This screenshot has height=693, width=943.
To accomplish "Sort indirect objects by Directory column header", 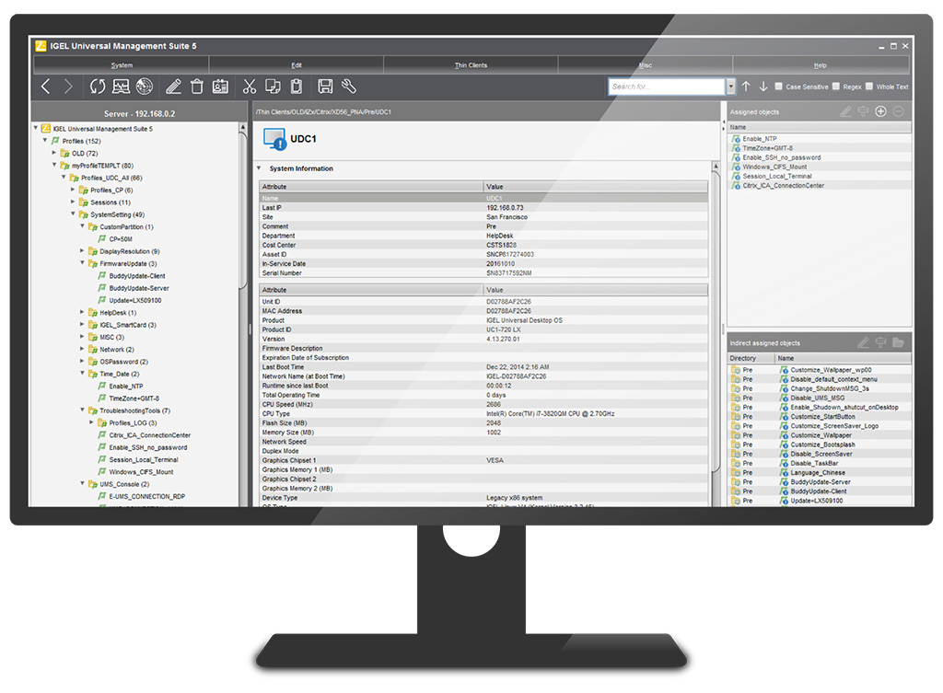I will pyautogui.click(x=751, y=358).
